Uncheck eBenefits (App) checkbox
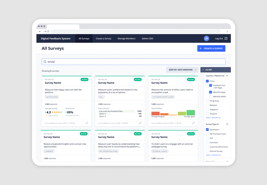 pyautogui.click(x=210, y=92)
